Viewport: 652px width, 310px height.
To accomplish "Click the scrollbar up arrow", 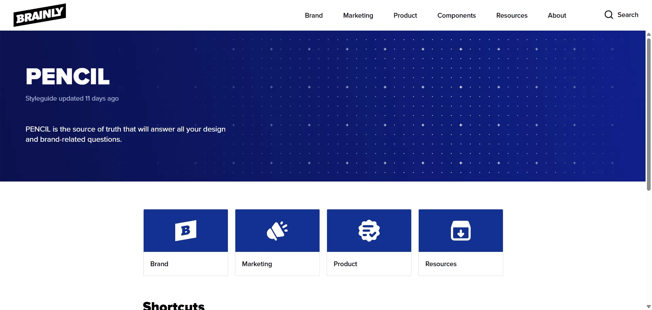I will [x=649, y=34].
